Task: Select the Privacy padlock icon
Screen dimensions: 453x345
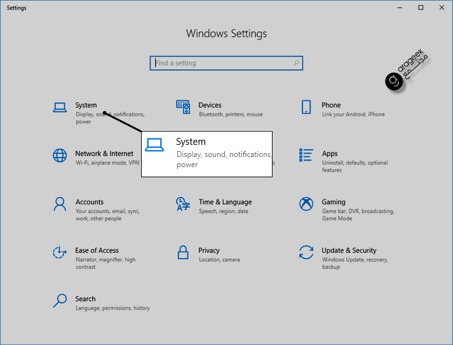Action: tap(183, 252)
